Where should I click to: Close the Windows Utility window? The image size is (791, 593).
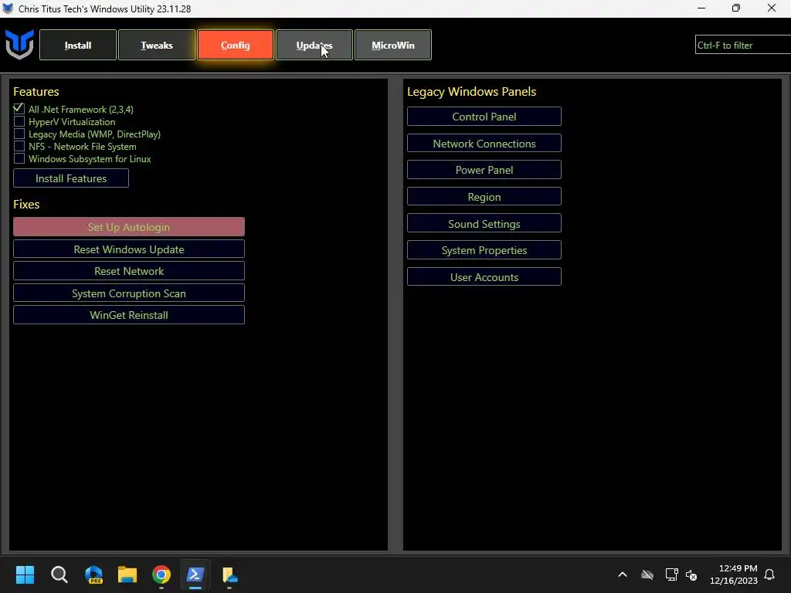772,8
